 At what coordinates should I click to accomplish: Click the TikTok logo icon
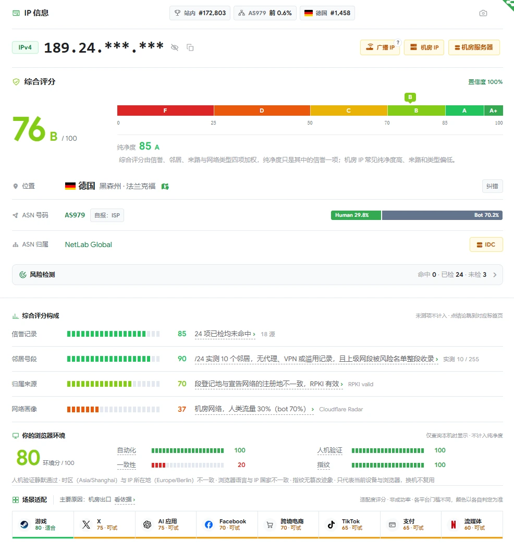[331, 524]
